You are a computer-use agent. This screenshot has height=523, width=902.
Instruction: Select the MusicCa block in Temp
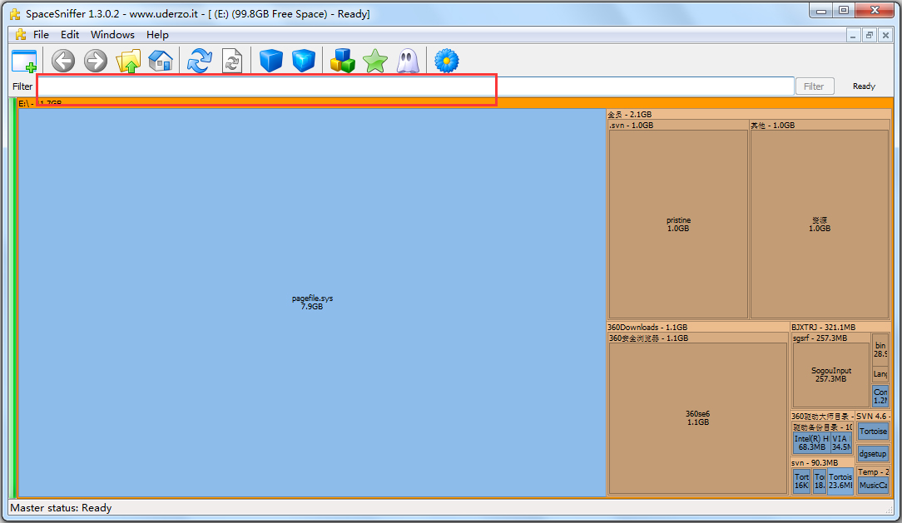point(873,485)
